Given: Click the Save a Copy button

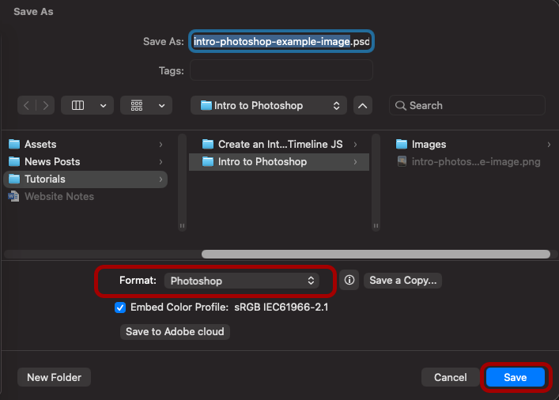Looking at the screenshot, I should pyautogui.click(x=402, y=281).
